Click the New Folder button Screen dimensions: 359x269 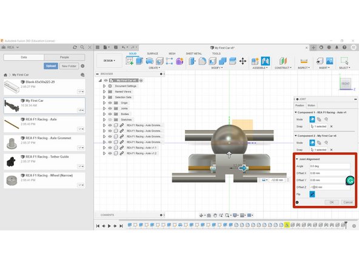point(69,66)
